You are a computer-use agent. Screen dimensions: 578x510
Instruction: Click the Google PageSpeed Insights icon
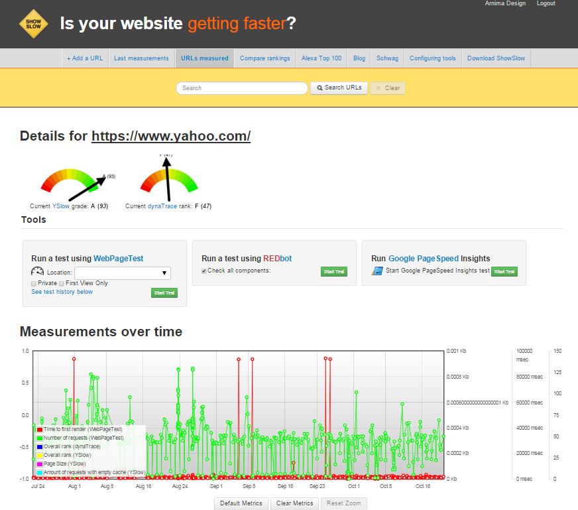click(377, 271)
